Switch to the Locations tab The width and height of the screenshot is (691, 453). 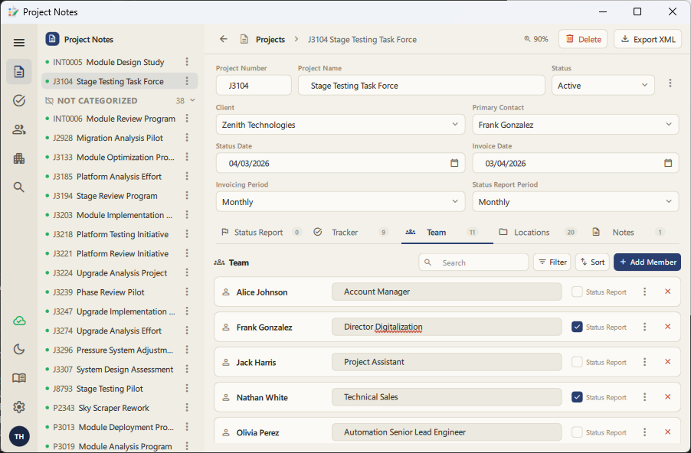tap(537, 232)
